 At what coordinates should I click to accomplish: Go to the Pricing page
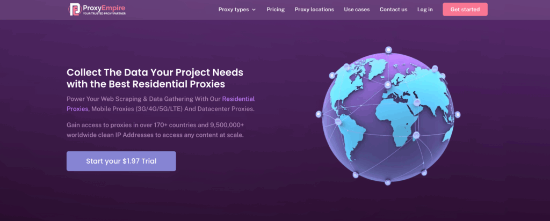point(276,10)
